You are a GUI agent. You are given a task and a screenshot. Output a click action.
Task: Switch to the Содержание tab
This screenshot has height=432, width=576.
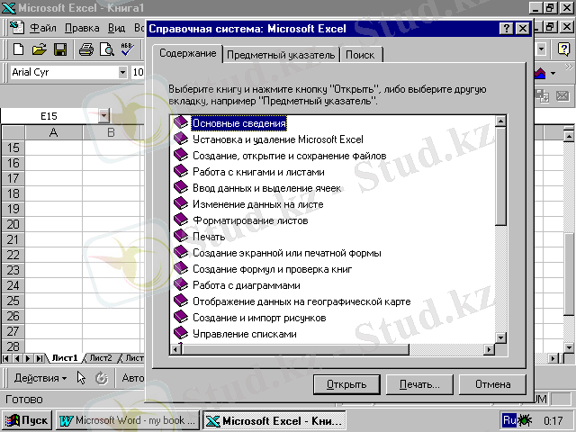coord(188,54)
